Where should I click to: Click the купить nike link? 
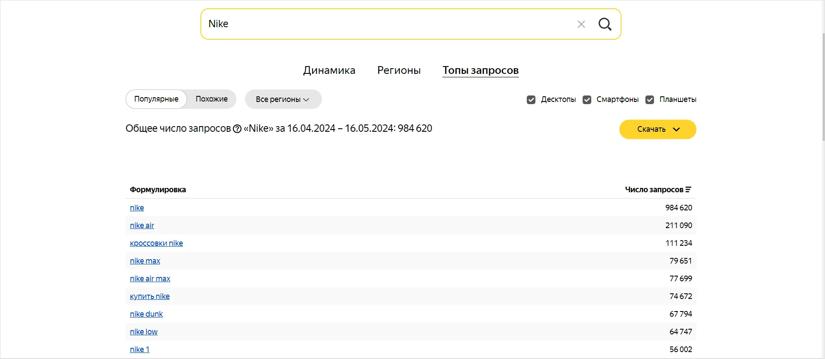pyautogui.click(x=150, y=296)
